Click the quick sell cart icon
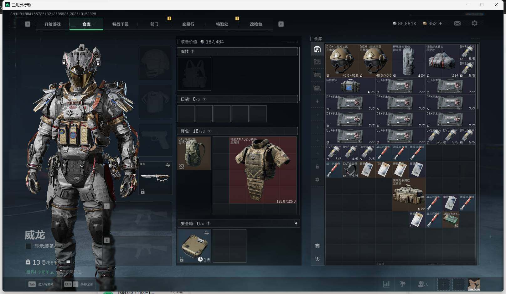 tap(317, 259)
